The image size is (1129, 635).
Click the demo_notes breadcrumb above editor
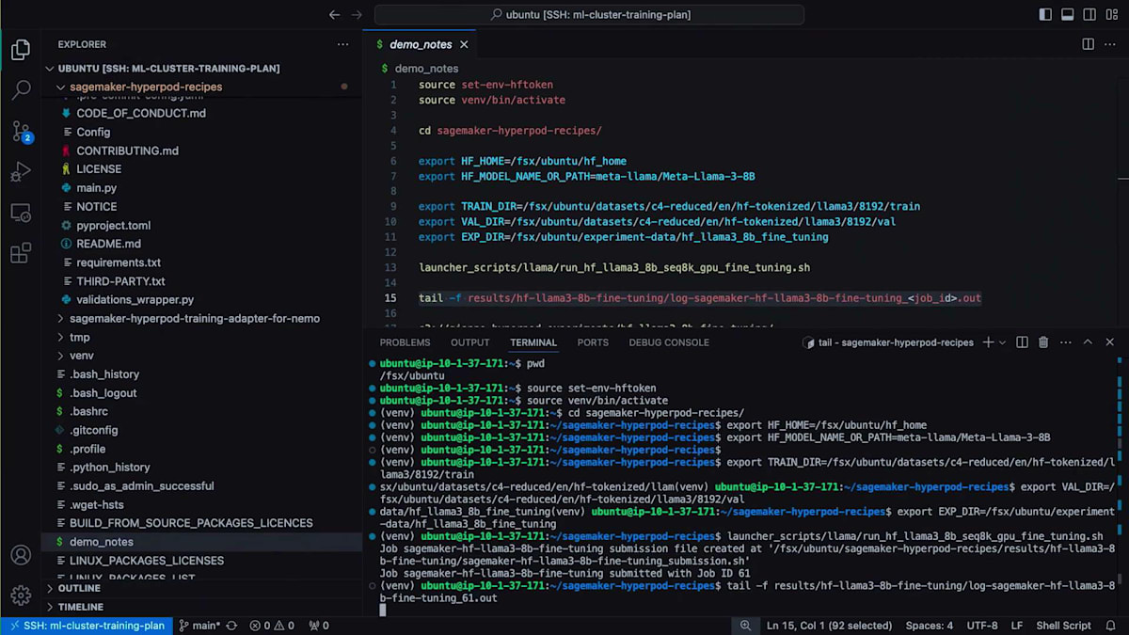[x=426, y=69]
